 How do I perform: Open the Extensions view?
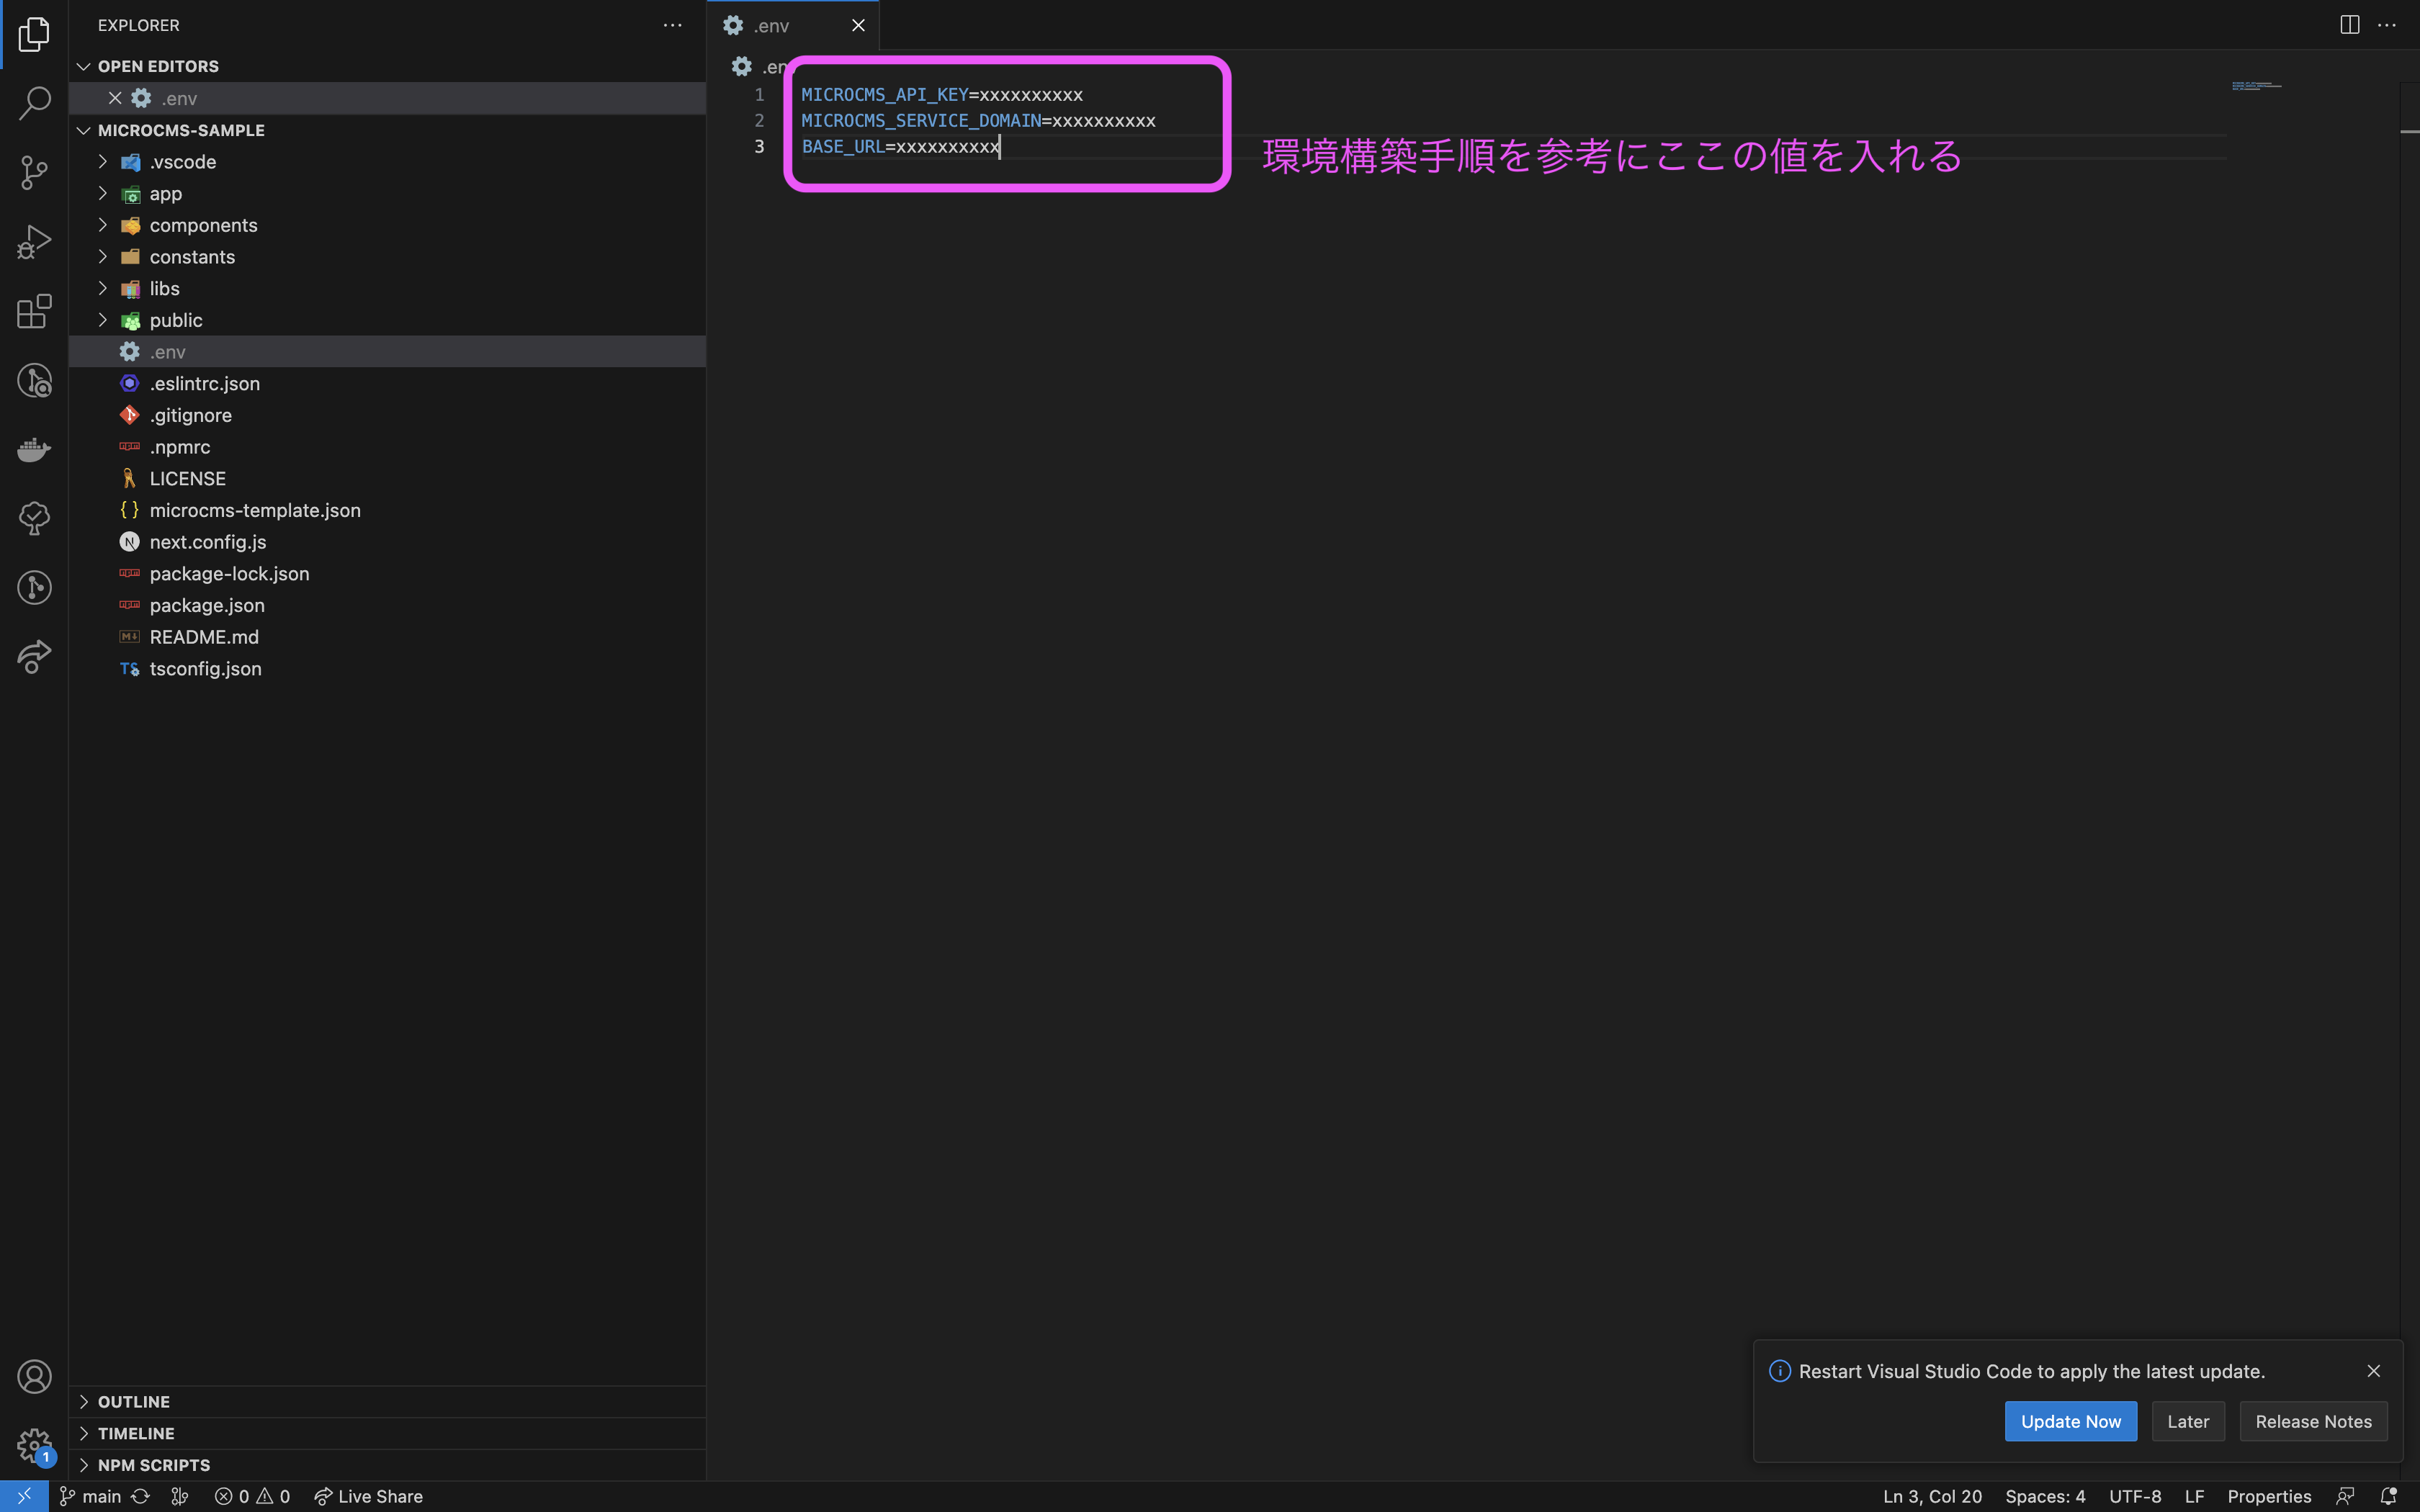pos(34,311)
